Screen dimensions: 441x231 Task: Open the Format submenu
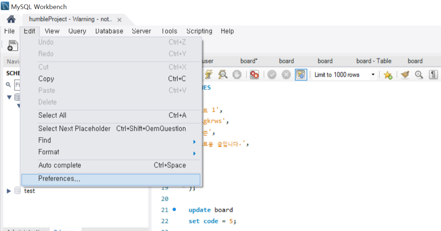(111, 152)
